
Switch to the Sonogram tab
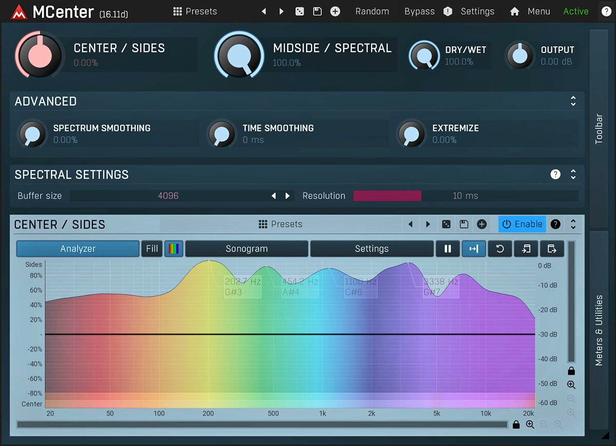[x=246, y=248]
